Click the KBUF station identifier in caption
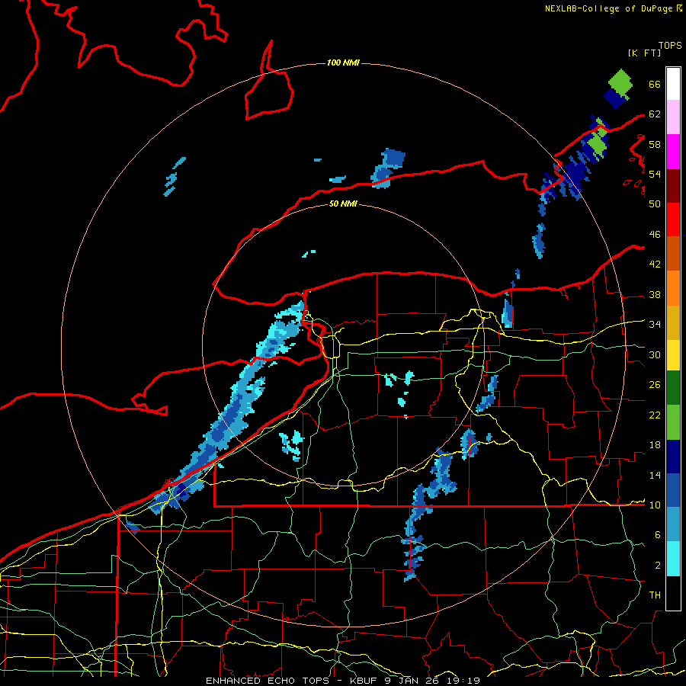Screen dimensions: 686x686 [365, 681]
